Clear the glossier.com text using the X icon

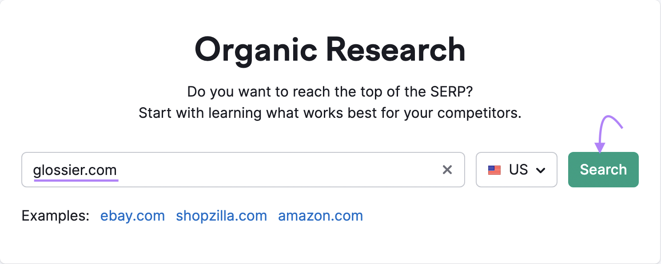tap(447, 170)
